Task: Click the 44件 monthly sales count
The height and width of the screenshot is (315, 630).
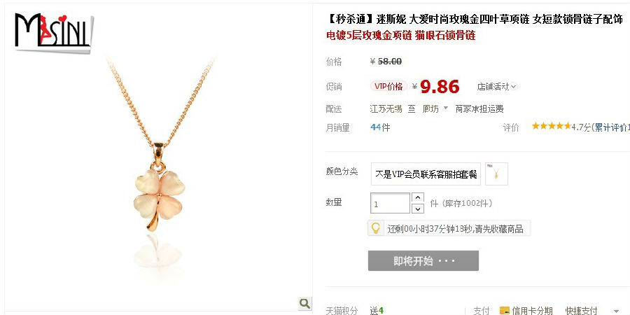Action: (380, 127)
